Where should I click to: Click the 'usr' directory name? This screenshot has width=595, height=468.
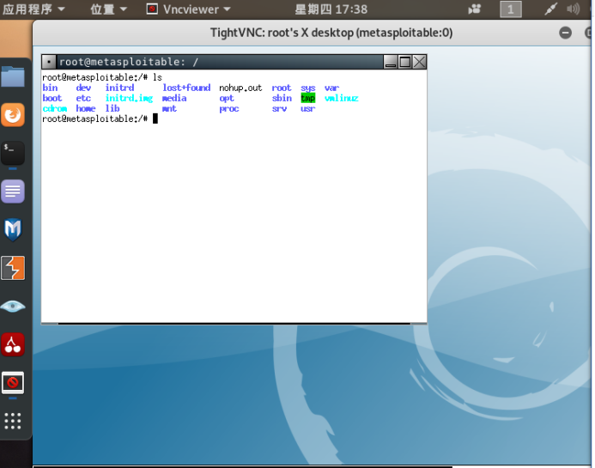(x=307, y=108)
